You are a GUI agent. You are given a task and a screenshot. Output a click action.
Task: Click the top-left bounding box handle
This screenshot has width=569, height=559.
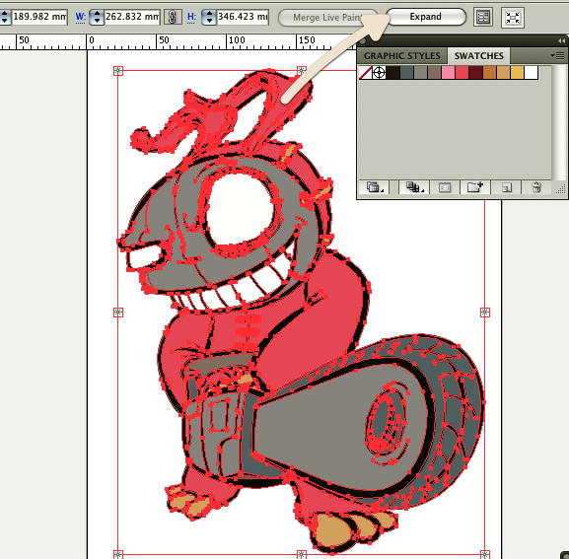pyautogui.click(x=118, y=71)
